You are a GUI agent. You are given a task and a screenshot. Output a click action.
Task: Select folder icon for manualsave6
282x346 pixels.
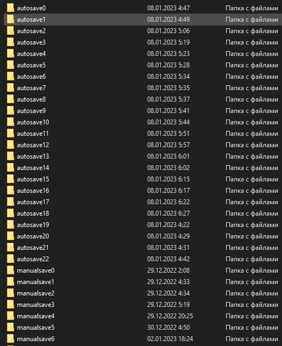click(10, 339)
